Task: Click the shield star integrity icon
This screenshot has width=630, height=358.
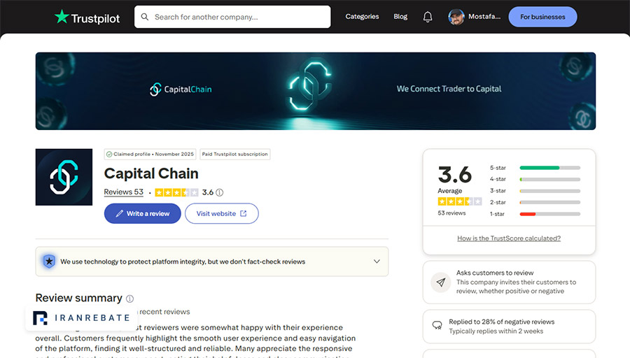Action: (x=49, y=262)
